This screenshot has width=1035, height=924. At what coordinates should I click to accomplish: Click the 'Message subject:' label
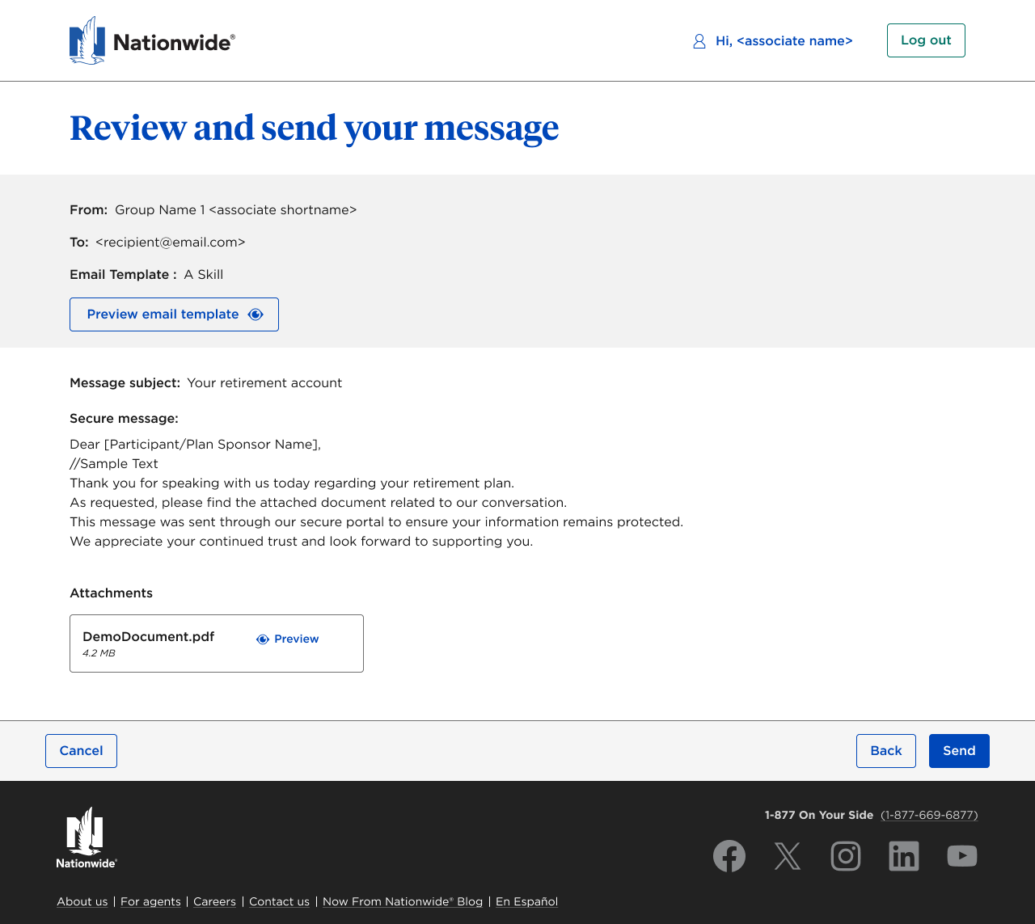coord(125,383)
